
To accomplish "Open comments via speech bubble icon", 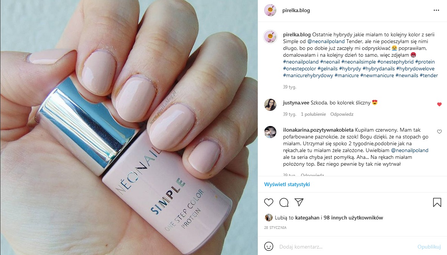I will pos(283,202).
